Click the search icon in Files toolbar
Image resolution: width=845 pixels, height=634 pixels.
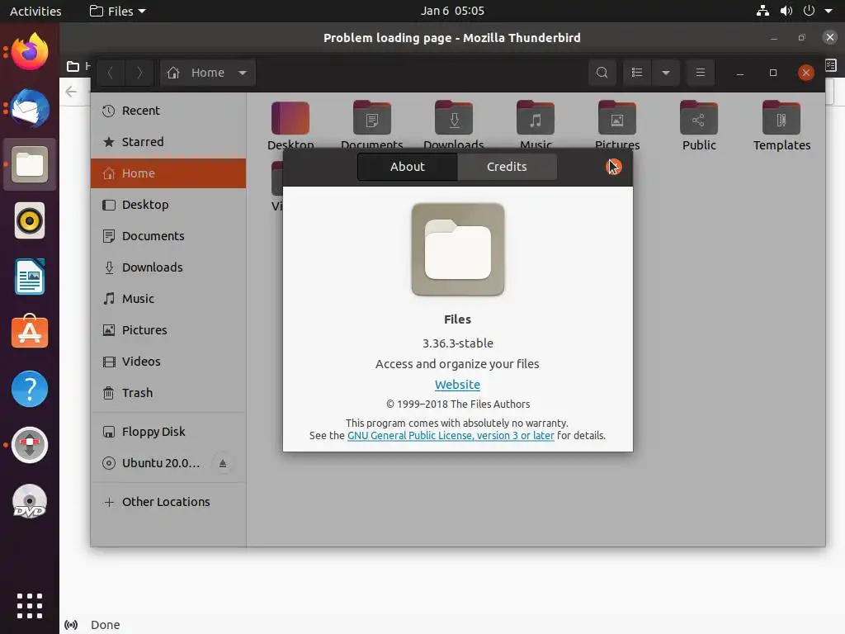(602, 73)
